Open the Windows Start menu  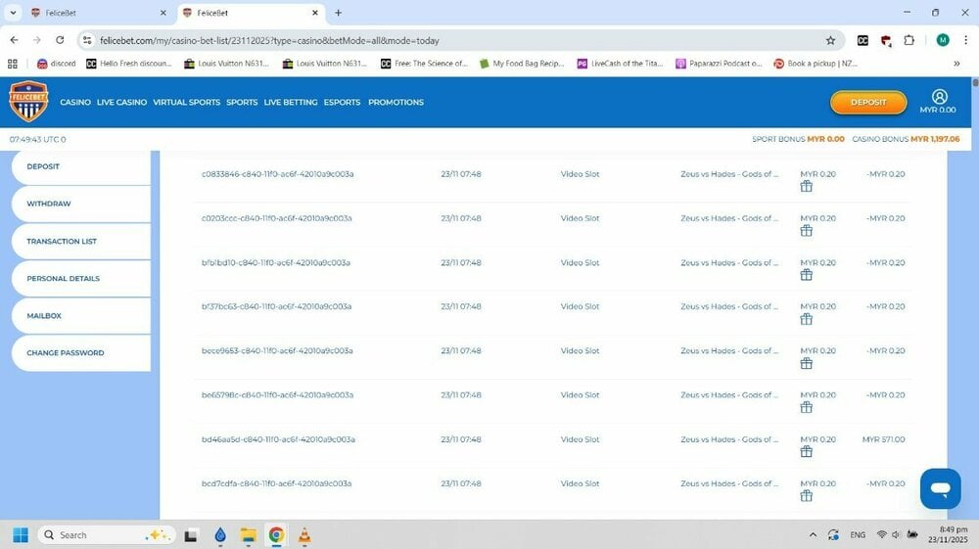tap(21, 535)
